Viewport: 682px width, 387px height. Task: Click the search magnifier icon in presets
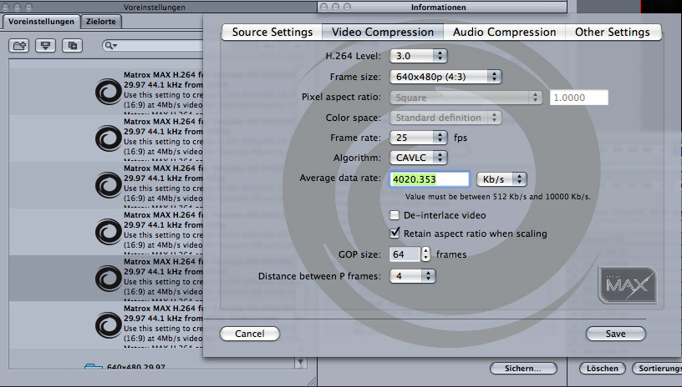pyautogui.click(x=110, y=46)
